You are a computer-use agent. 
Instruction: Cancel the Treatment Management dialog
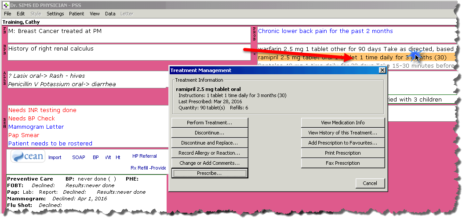pos(370,183)
